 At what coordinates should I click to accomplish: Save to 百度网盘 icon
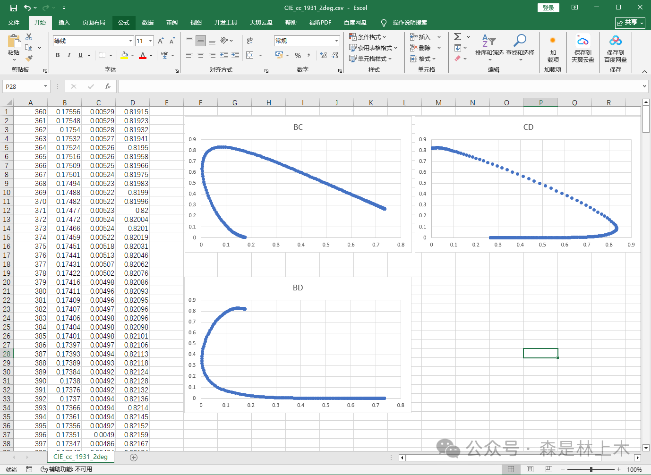point(616,48)
